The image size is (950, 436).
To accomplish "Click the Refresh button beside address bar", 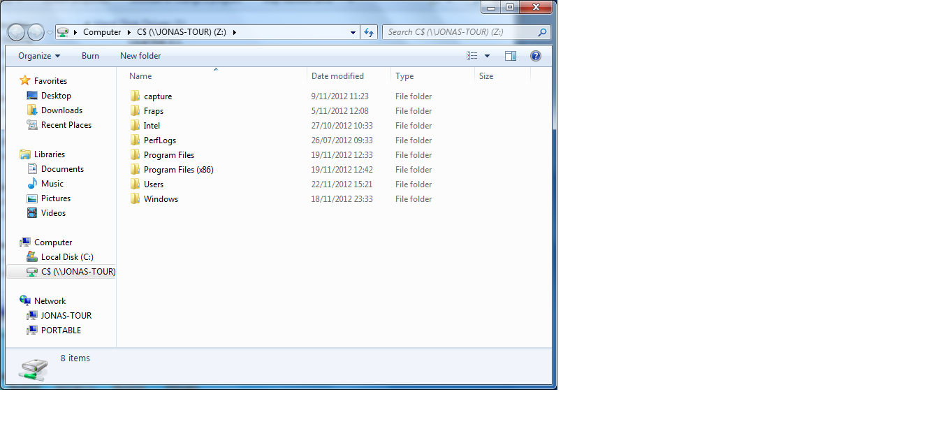I will click(x=370, y=32).
